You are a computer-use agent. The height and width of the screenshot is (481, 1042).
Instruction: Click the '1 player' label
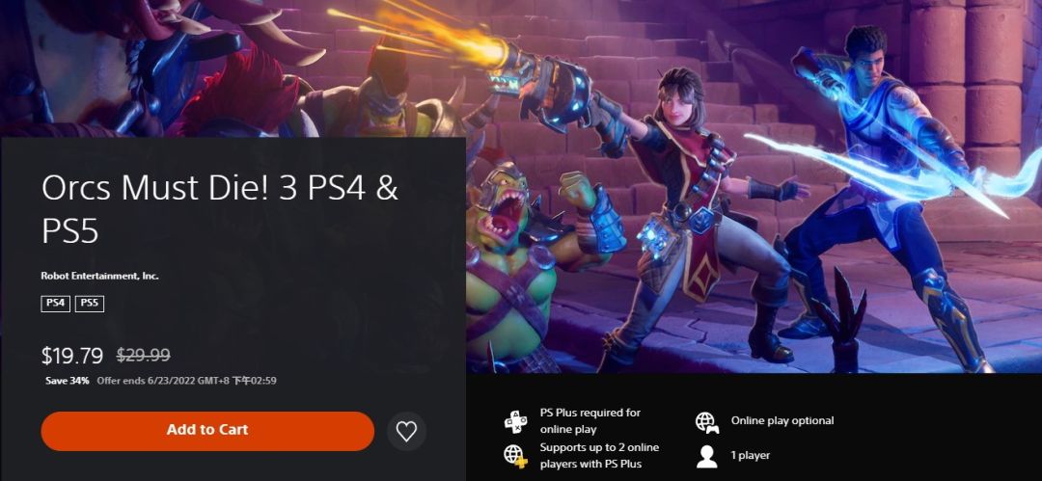pos(751,456)
